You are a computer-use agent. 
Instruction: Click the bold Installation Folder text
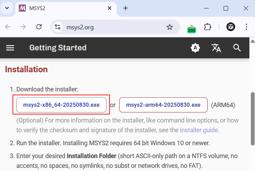point(91,156)
